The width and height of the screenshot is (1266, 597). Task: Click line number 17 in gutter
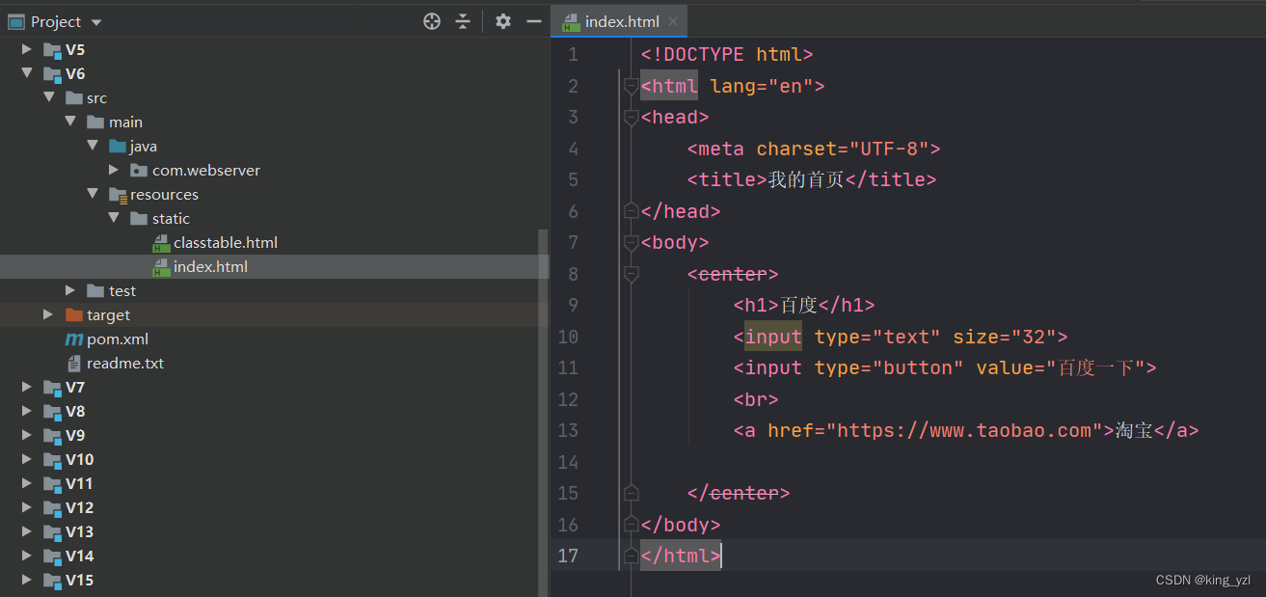(568, 556)
